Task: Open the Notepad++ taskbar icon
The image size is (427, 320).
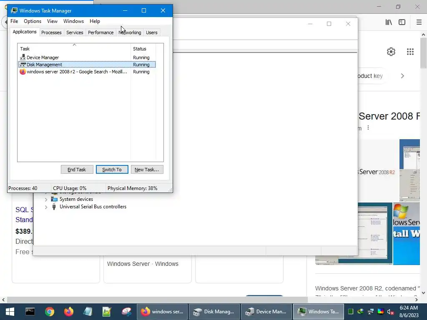Action: coord(107,312)
